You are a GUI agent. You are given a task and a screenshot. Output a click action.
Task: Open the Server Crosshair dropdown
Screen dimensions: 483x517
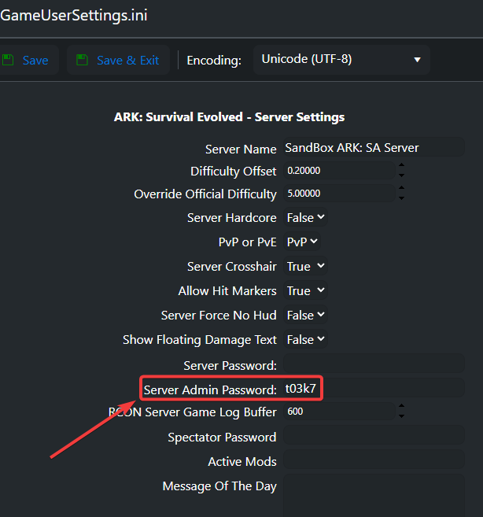click(x=305, y=267)
